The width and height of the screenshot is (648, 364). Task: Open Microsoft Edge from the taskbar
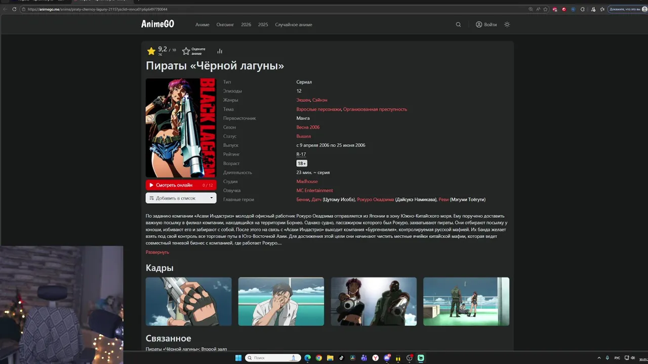tap(307, 358)
